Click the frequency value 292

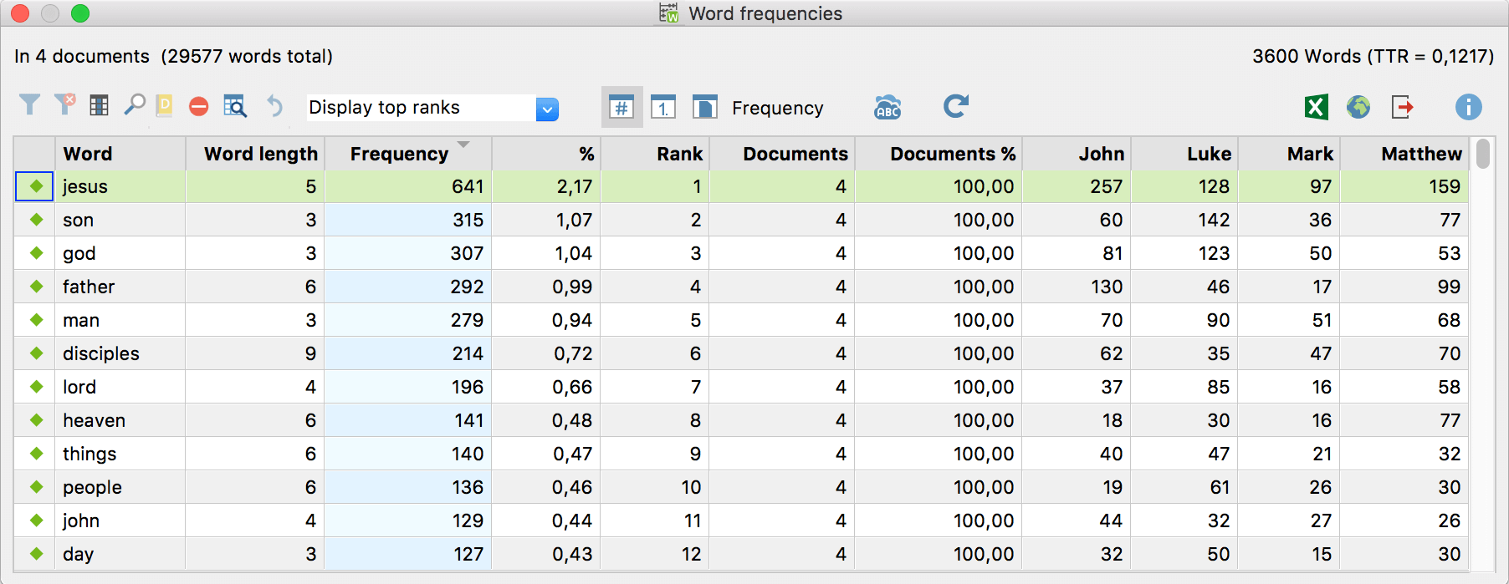coord(468,287)
